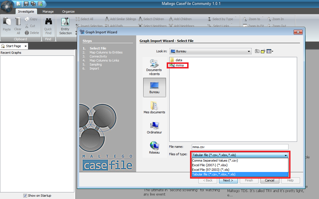This screenshot has height=199, width=319.
Task: Open the view menu icon in file chooser
Action: pos(270,51)
